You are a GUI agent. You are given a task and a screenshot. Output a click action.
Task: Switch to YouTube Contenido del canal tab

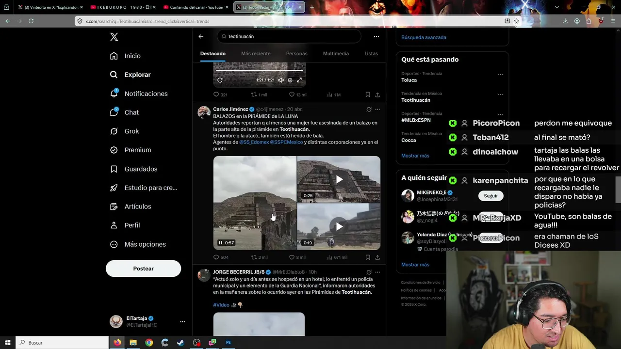(196, 7)
